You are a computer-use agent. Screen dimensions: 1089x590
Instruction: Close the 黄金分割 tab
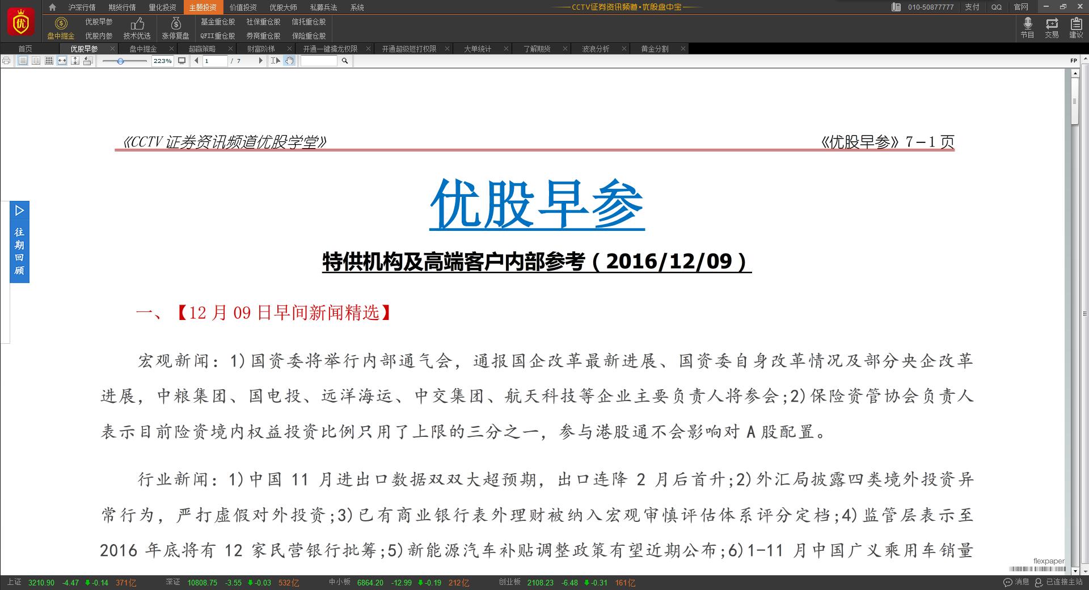tap(683, 49)
